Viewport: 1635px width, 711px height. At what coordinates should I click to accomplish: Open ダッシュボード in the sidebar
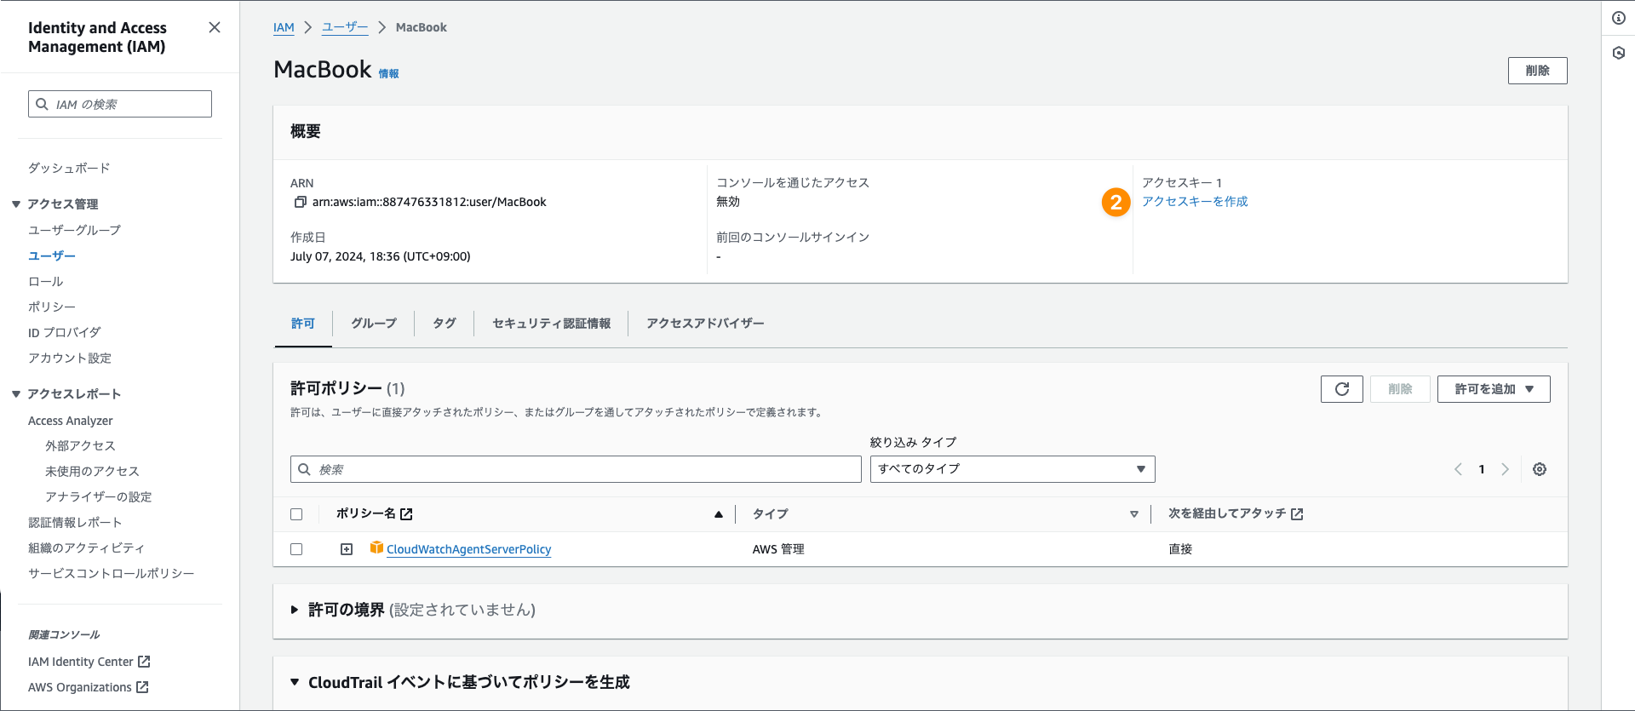69,169
